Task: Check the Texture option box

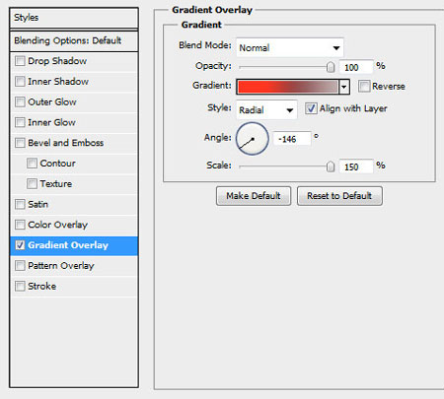Action: click(32, 183)
